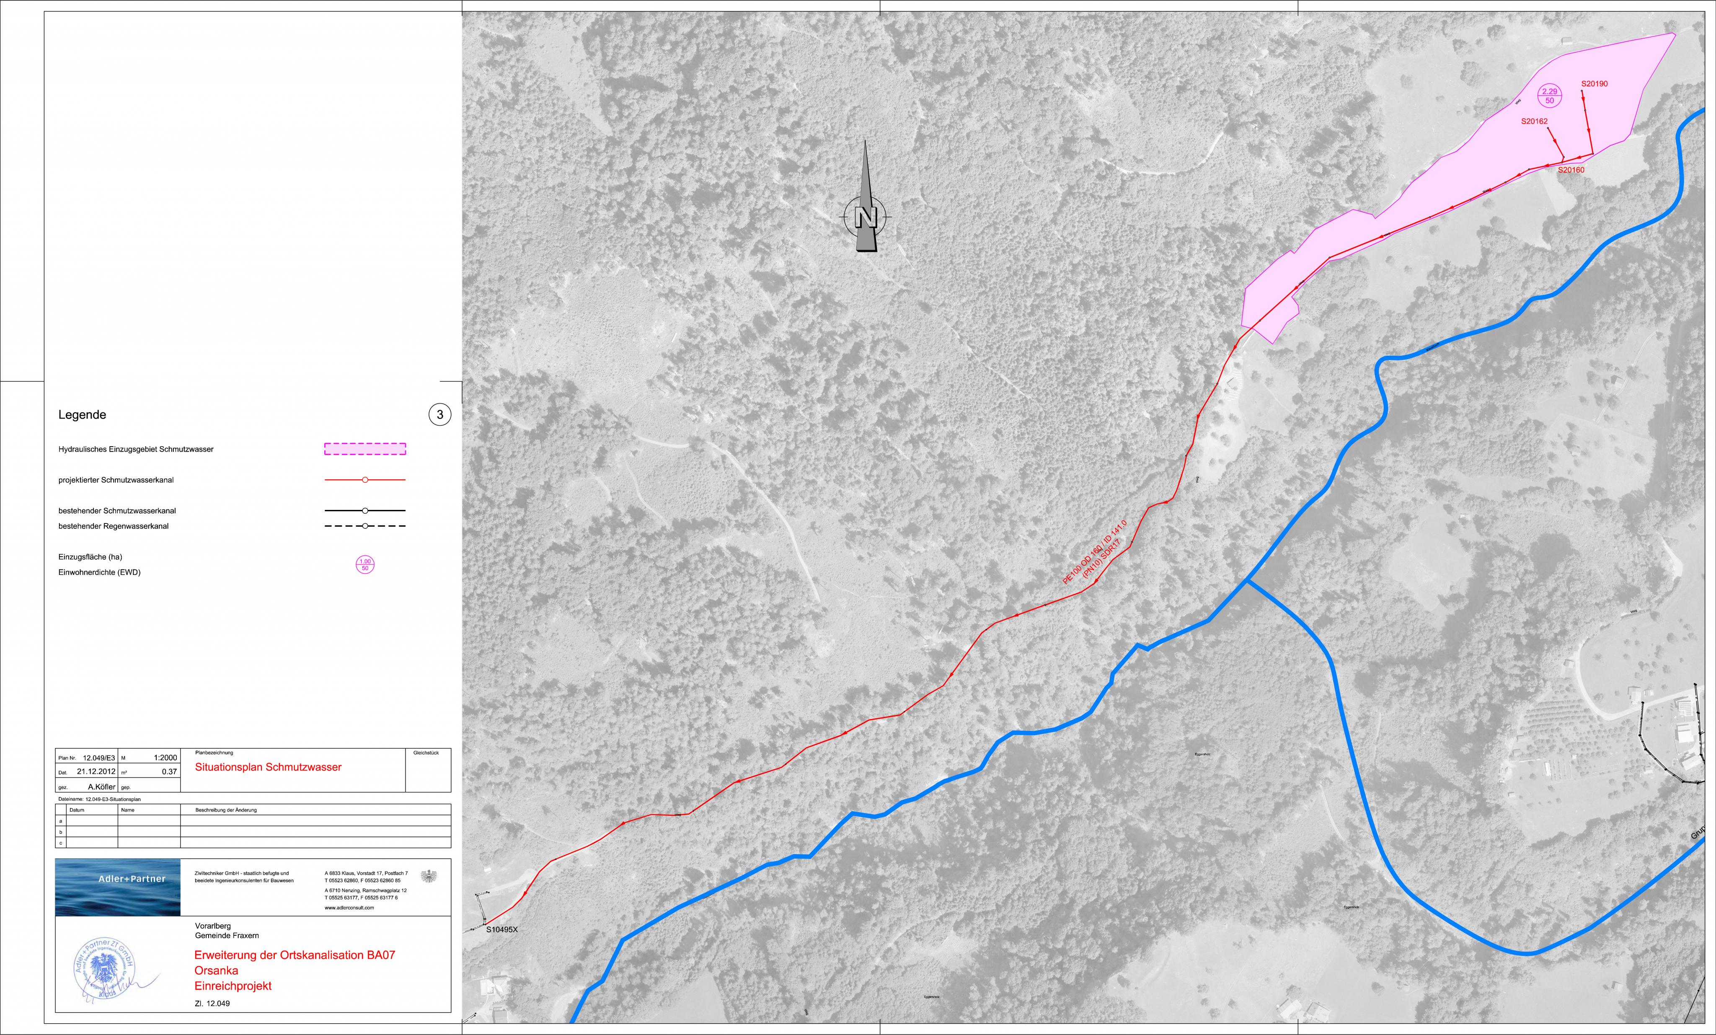1716x1035 pixels.
Task: Click the S10495X connection point label
Action: (502, 929)
